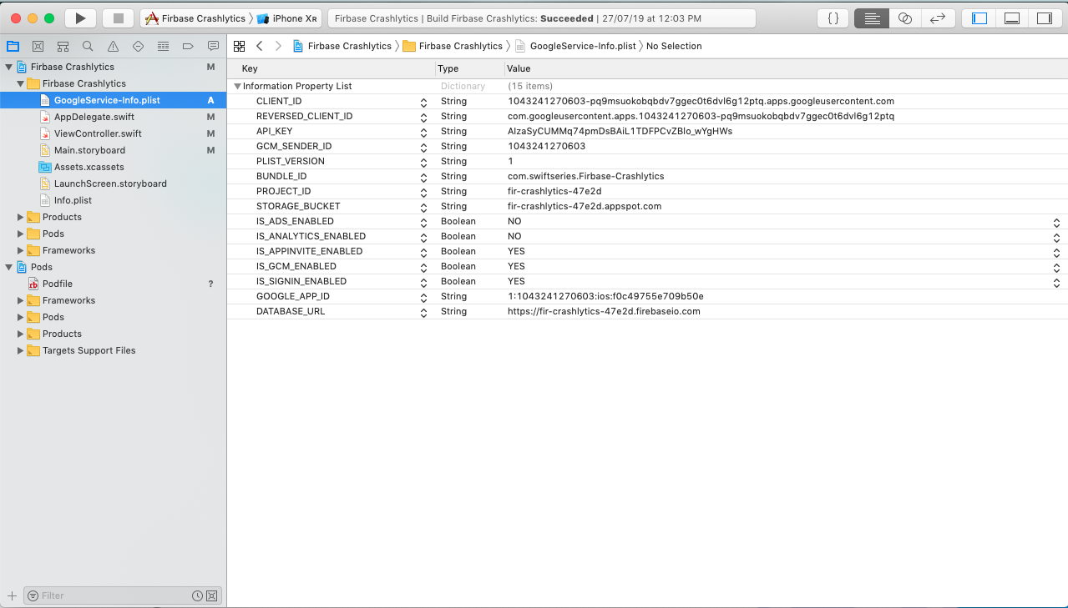Open the Find navigator search icon
This screenshot has width=1068, height=608.
pos(88,46)
